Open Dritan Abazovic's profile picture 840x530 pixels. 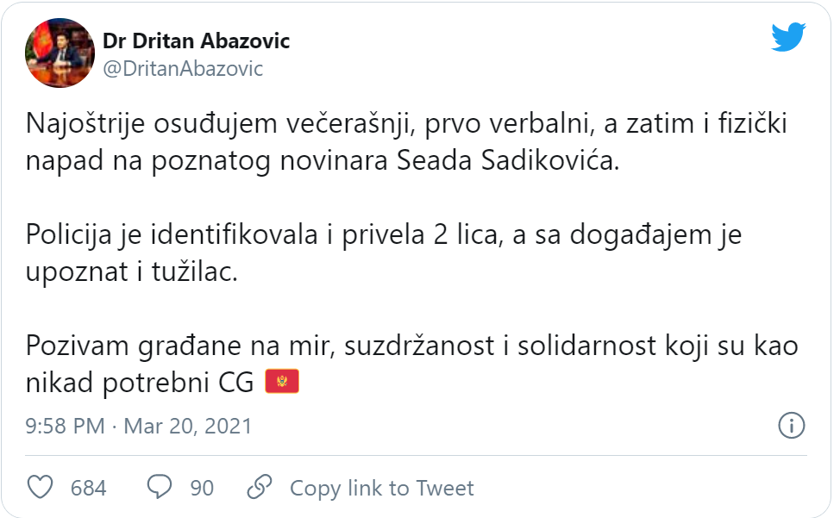(60, 53)
